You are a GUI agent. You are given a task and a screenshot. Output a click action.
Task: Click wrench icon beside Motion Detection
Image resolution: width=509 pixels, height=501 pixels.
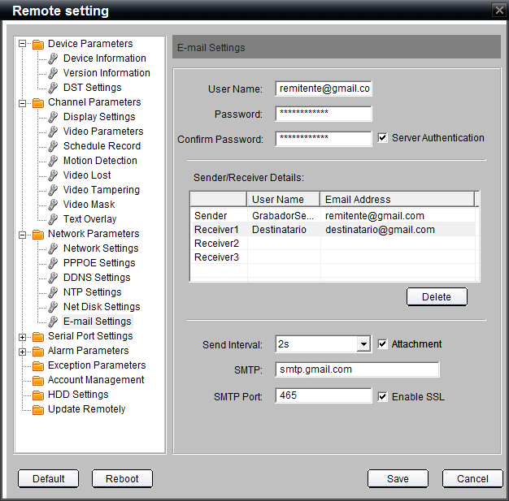pyautogui.click(x=53, y=161)
